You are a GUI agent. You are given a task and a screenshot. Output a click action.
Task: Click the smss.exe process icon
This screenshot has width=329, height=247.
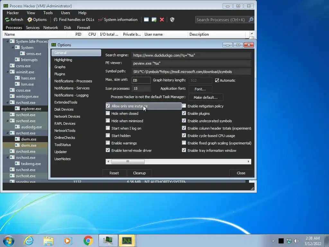pos(23,54)
